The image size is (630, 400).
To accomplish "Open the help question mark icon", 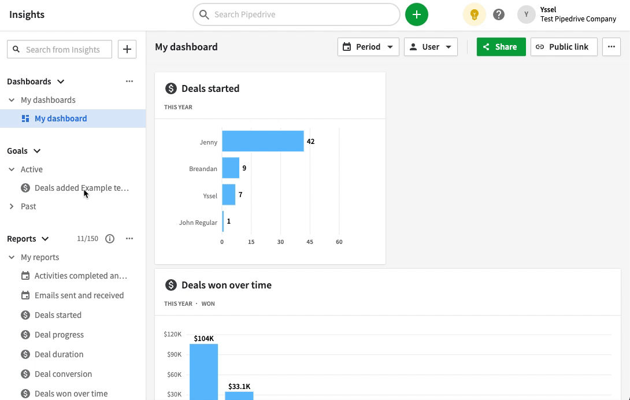I will click(499, 14).
